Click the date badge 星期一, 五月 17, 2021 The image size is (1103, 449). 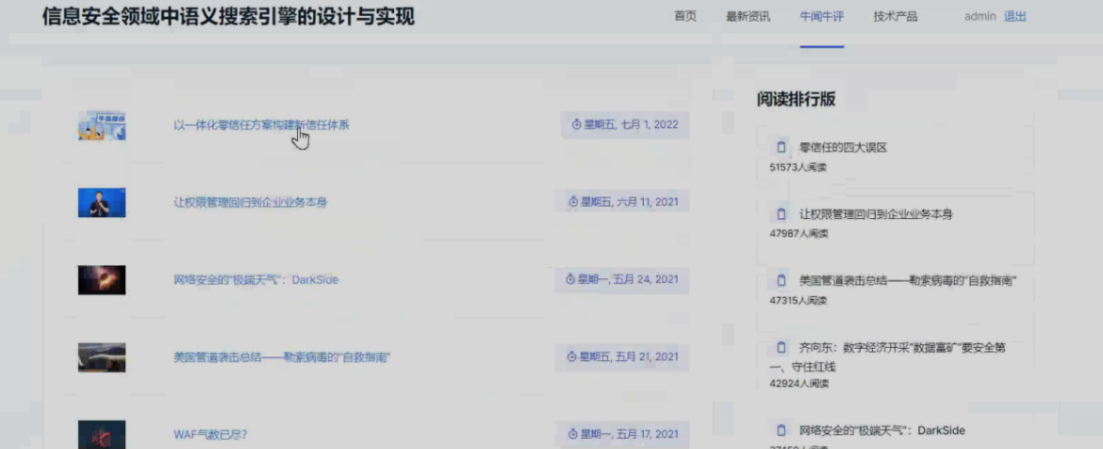(x=622, y=434)
